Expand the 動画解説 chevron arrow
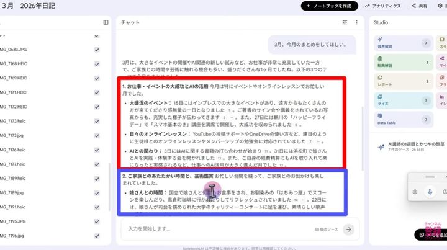 click(427, 62)
